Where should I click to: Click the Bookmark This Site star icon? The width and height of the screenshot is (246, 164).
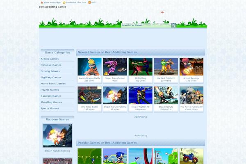pos(64,2)
